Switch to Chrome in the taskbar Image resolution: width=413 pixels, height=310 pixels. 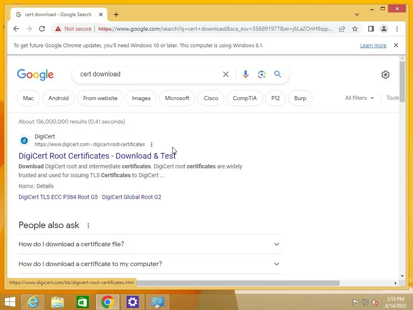pyautogui.click(x=107, y=302)
